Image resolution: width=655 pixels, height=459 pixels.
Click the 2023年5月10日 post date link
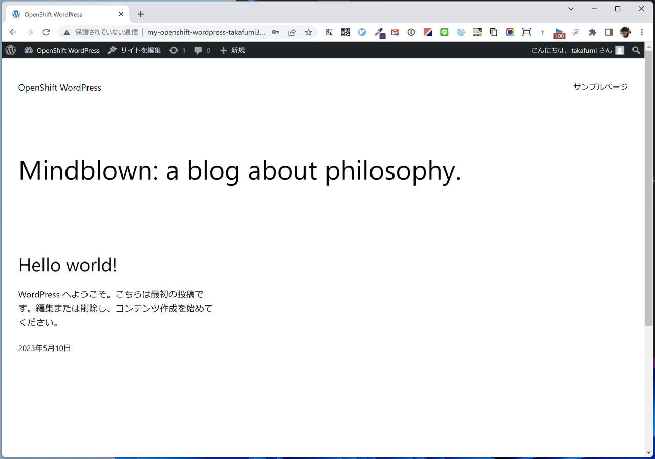tap(45, 348)
